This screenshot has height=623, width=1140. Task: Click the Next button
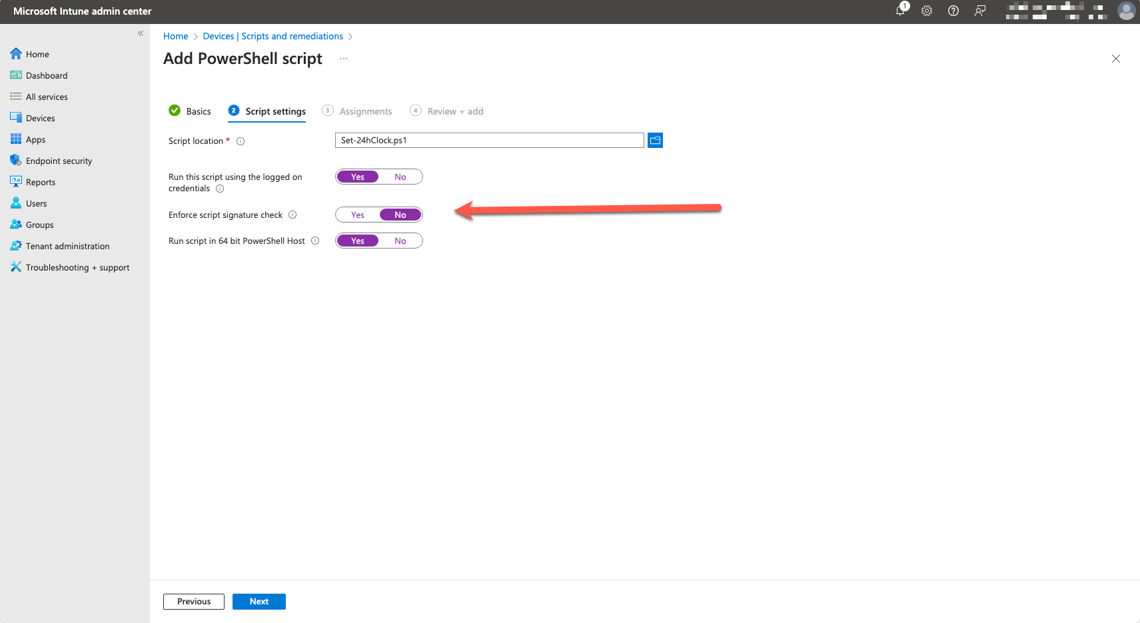click(259, 601)
